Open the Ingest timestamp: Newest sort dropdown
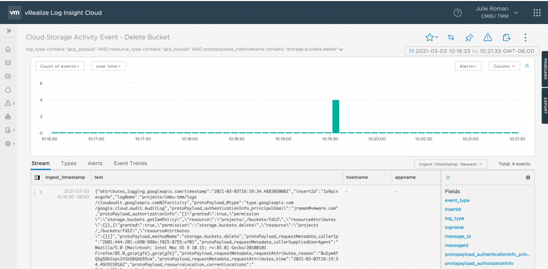The width and height of the screenshot is (548, 269). (x=451, y=164)
